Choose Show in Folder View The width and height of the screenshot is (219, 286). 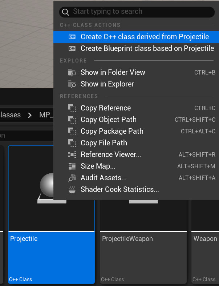pyautogui.click(x=136, y=72)
